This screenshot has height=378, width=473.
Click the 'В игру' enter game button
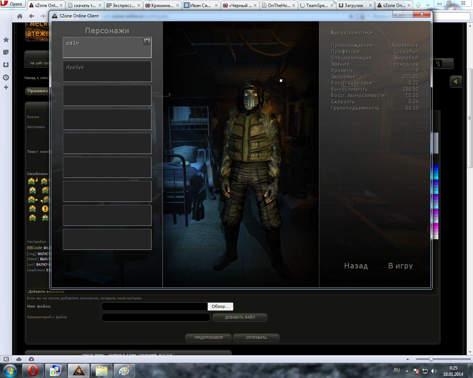[x=400, y=266]
